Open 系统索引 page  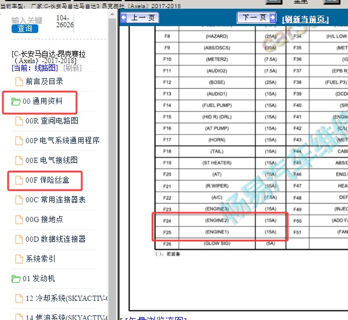click(41, 259)
